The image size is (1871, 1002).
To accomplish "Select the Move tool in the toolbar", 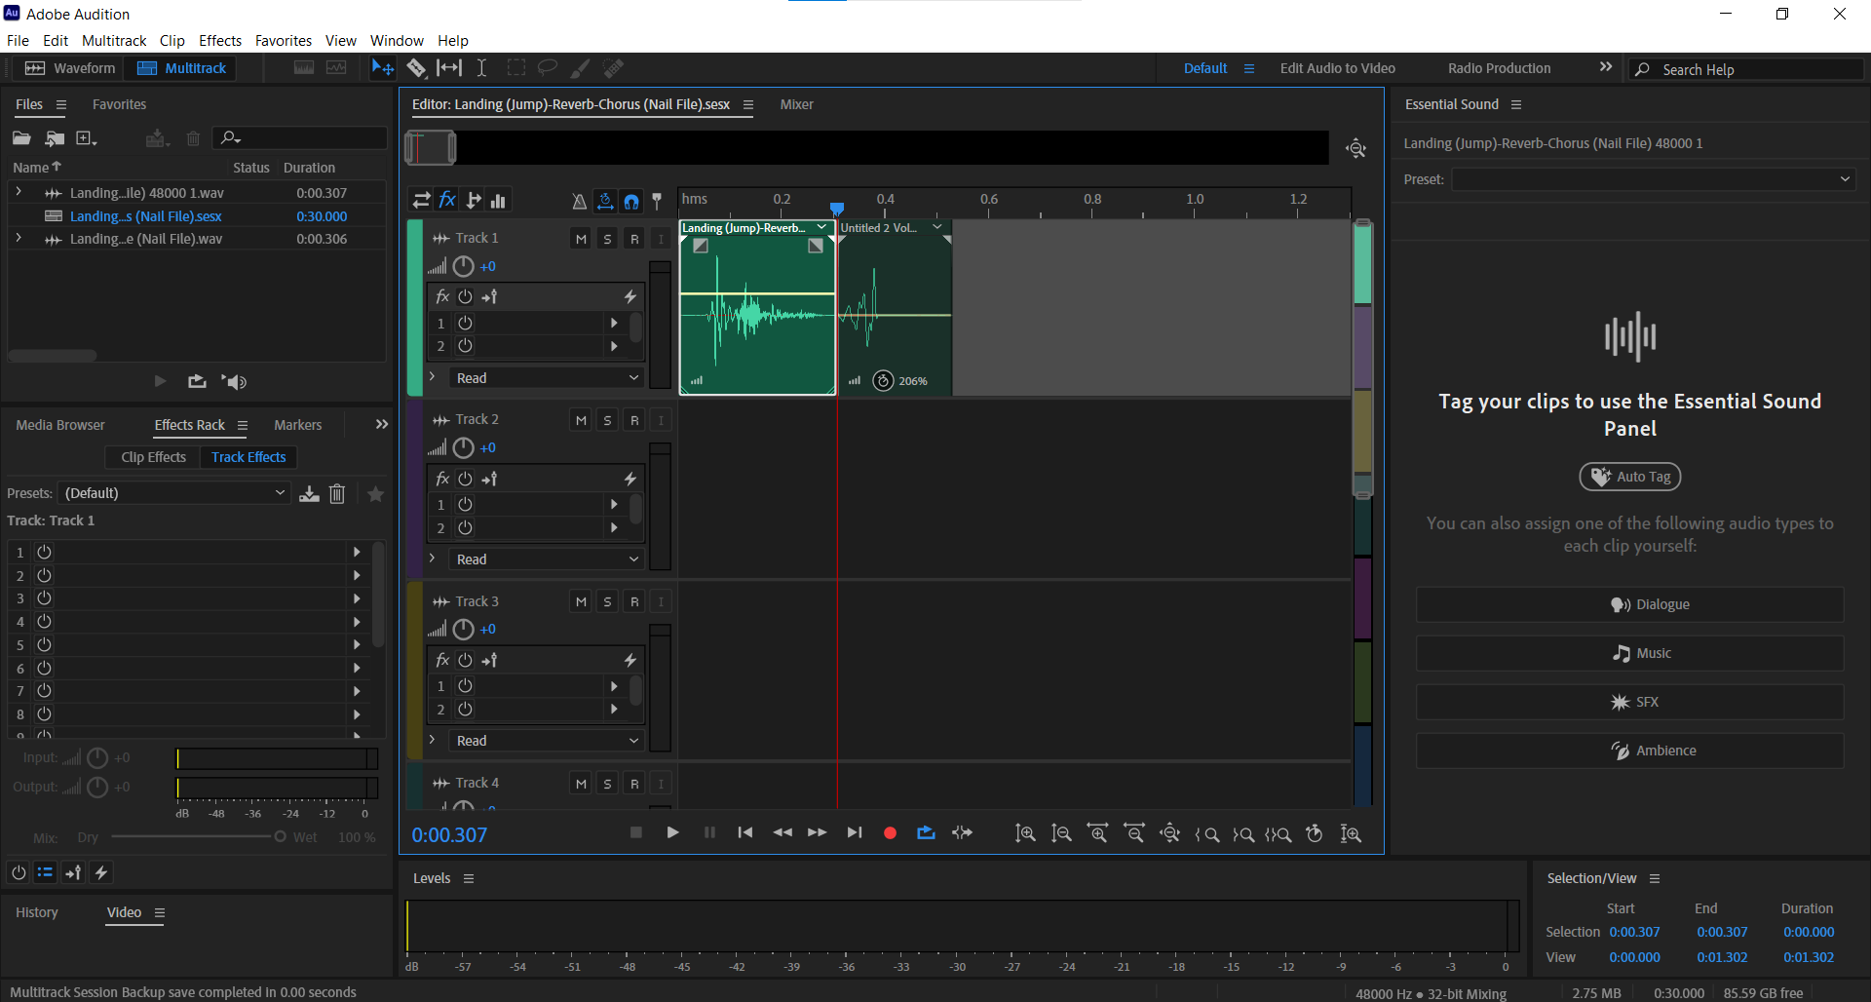I will pos(382,68).
